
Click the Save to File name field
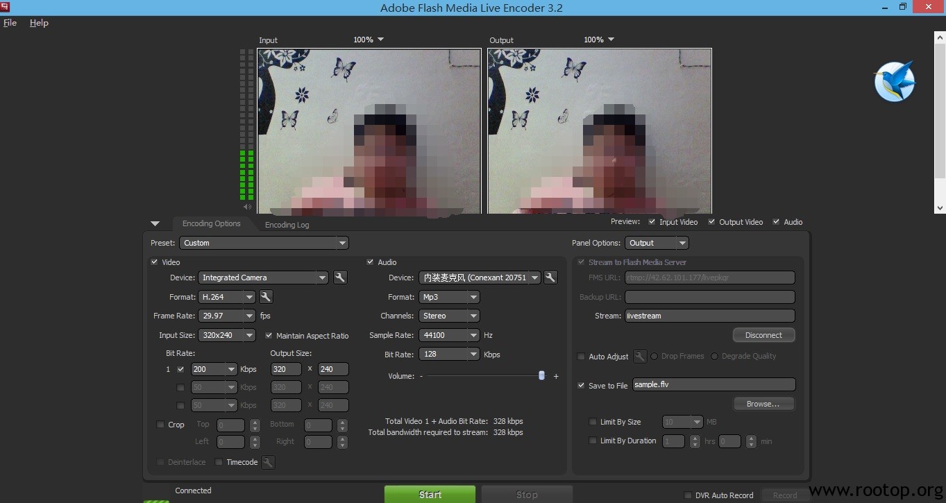point(713,384)
